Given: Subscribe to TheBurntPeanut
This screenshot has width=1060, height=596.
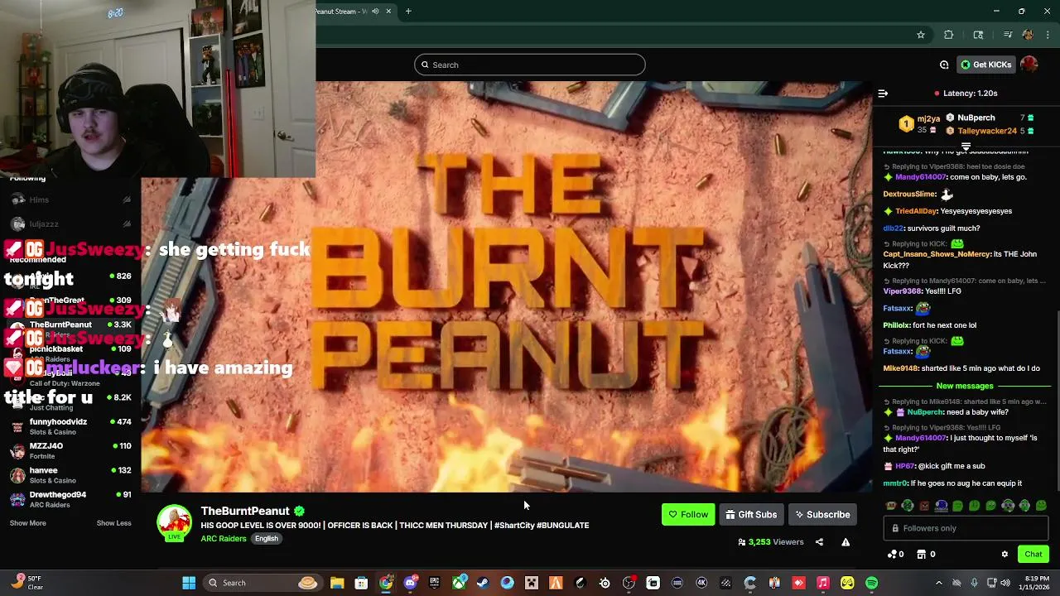Looking at the screenshot, I should tap(822, 515).
